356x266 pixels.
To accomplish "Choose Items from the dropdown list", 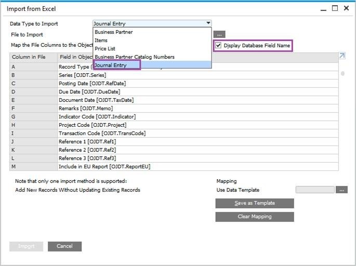I will (152, 41).
